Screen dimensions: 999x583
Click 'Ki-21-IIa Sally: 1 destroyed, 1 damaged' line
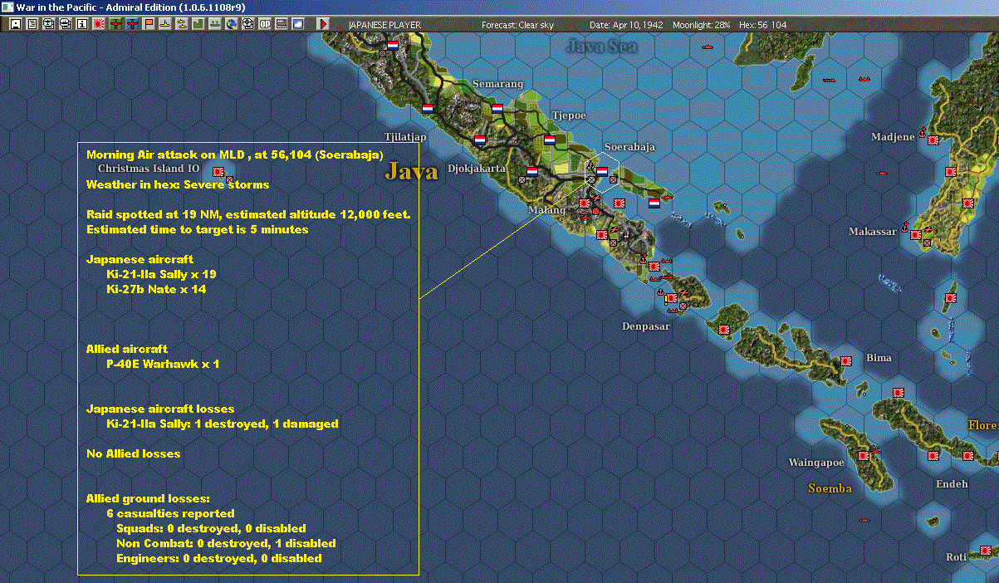223,424
